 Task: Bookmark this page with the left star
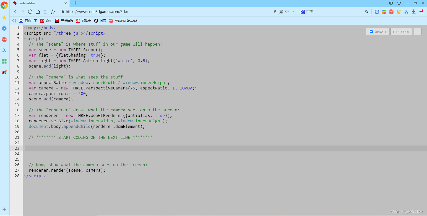[x=53, y=12]
